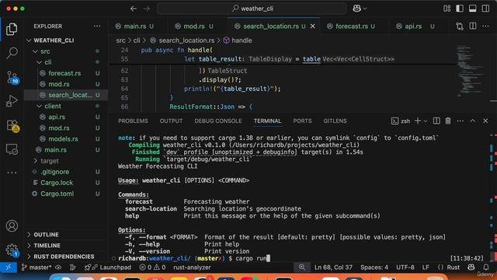497x280 pixels.
Task: Split the editor to the right
Action: (473, 26)
